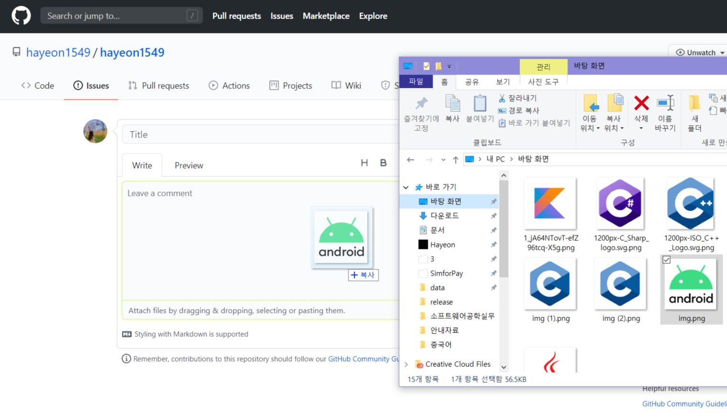Click the red X Delete (삭제) icon
Image resolution: width=727 pixels, height=419 pixels.
pyautogui.click(x=641, y=103)
